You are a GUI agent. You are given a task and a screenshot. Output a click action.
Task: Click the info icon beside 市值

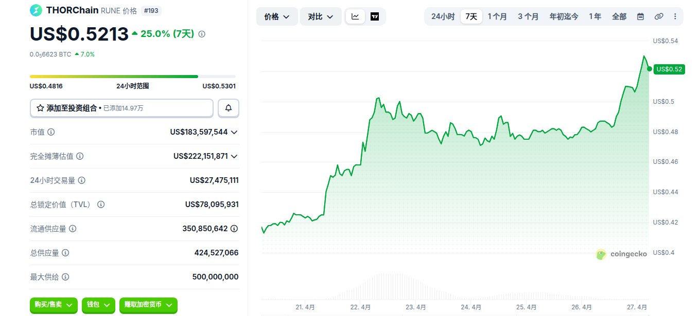tap(51, 132)
